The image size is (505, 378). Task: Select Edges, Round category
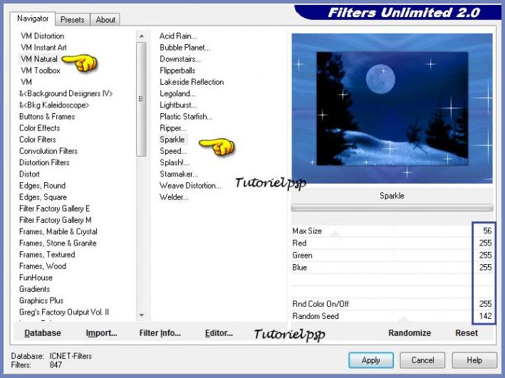42,186
